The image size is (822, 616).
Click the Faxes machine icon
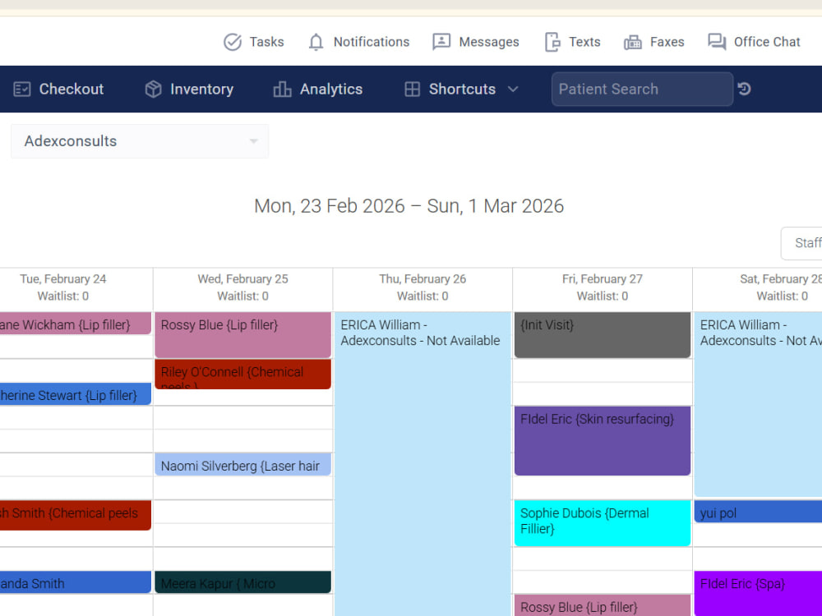point(633,43)
